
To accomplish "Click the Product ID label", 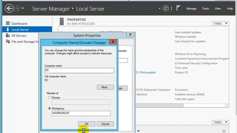I will (181, 72).
